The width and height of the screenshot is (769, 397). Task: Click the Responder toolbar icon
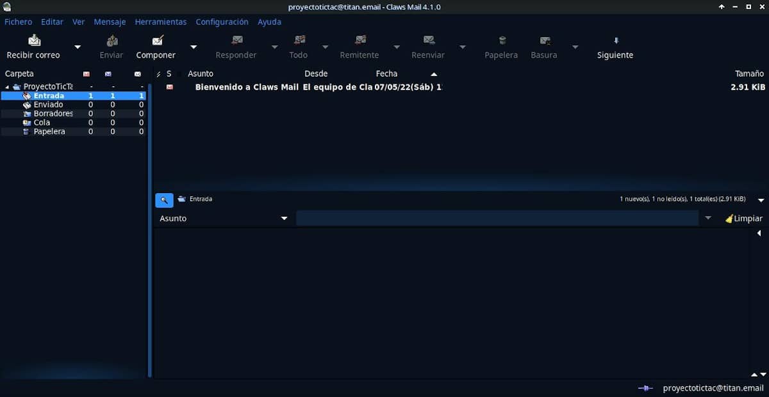click(237, 40)
